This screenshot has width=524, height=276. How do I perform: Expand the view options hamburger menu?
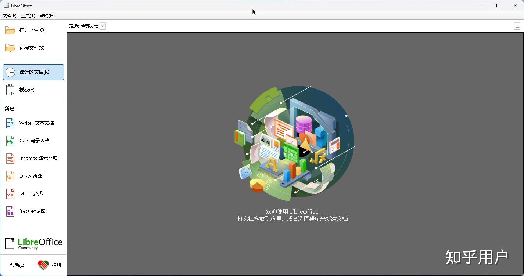[x=517, y=26]
